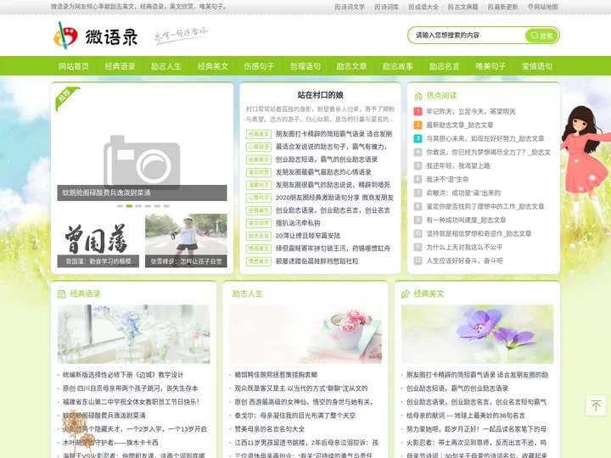Open 我决不"混"生命 article
Image resolution: width=611 pixels, height=458 pixels.
click(x=447, y=180)
